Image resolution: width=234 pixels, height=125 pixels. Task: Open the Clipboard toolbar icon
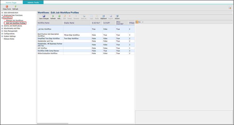pos(103,16)
